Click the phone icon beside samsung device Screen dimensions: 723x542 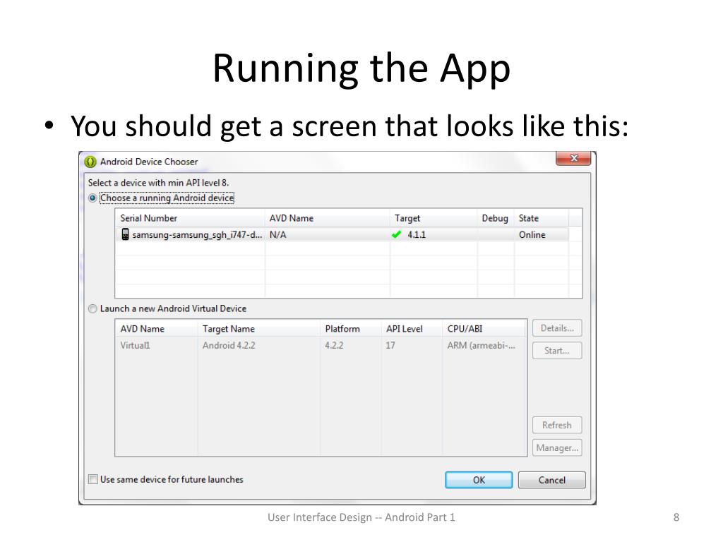coord(125,234)
